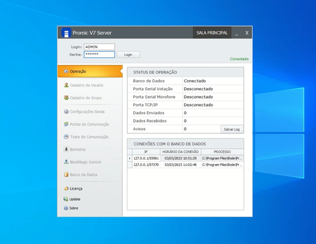
Task: Click the Porta Serial Microfone row label
Action: (x=154, y=97)
